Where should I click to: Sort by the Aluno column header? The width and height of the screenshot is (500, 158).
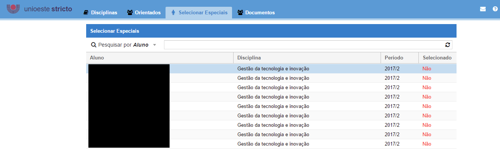tap(97, 58)
